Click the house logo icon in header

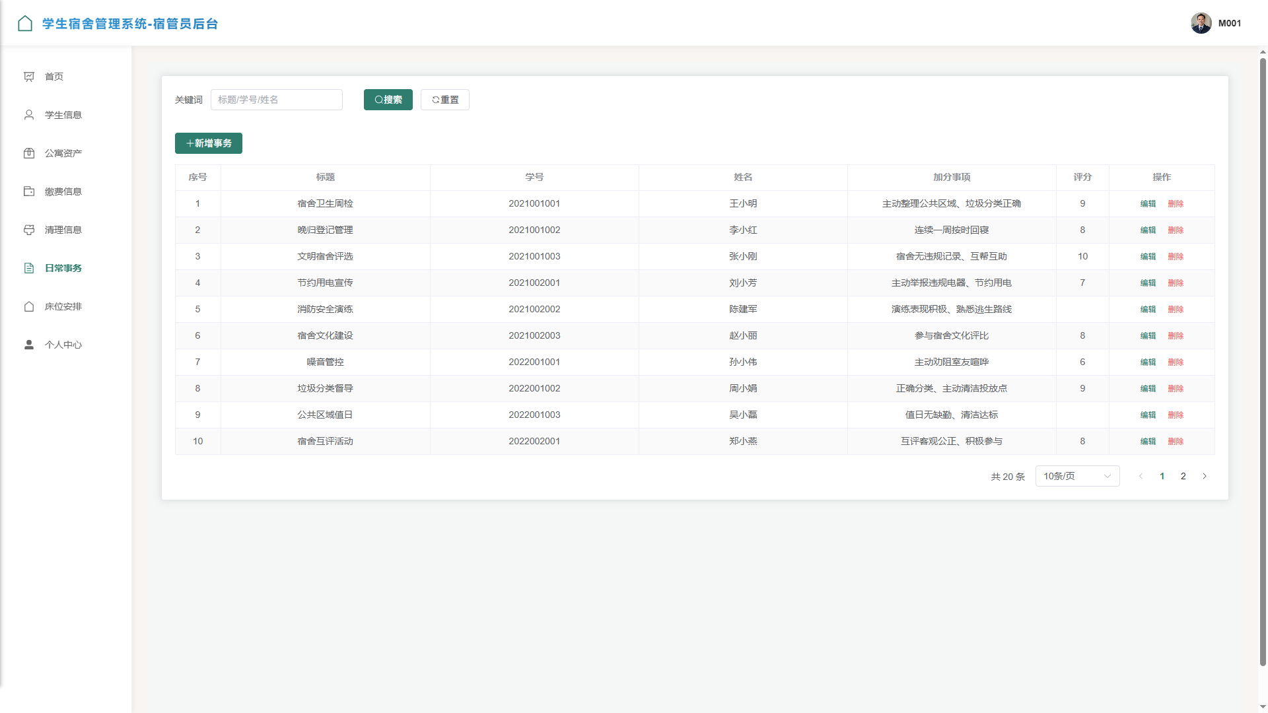25,24
